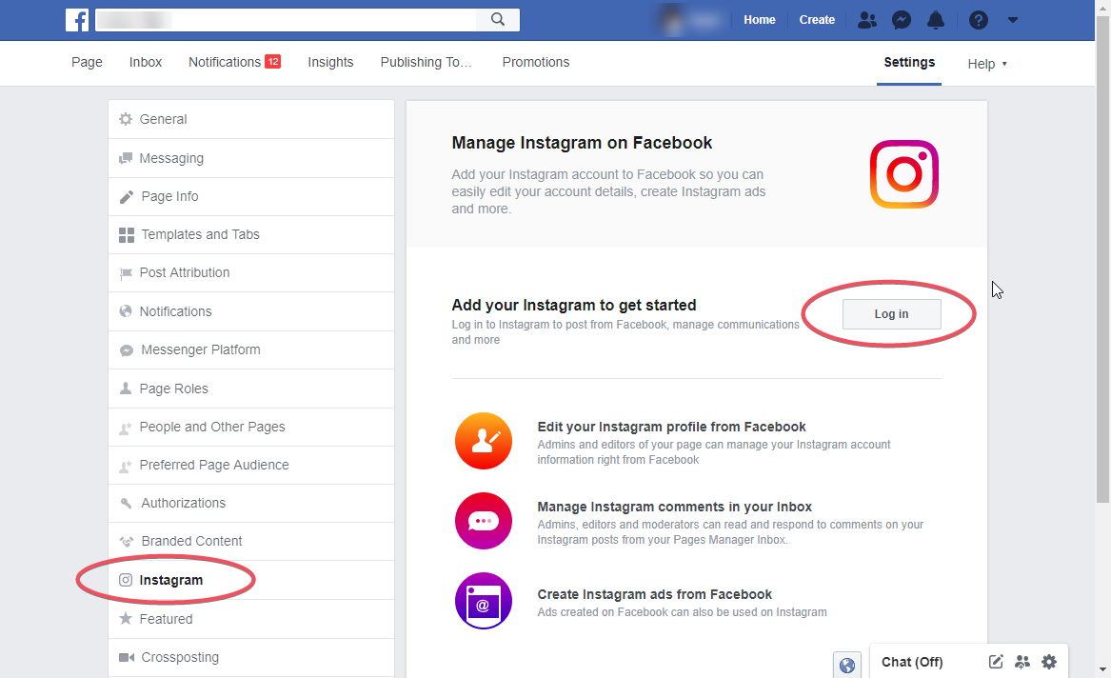This screenshot has width=1111, height=678.
Task: Click the Authorizations wrench icon
Action: 126,503
